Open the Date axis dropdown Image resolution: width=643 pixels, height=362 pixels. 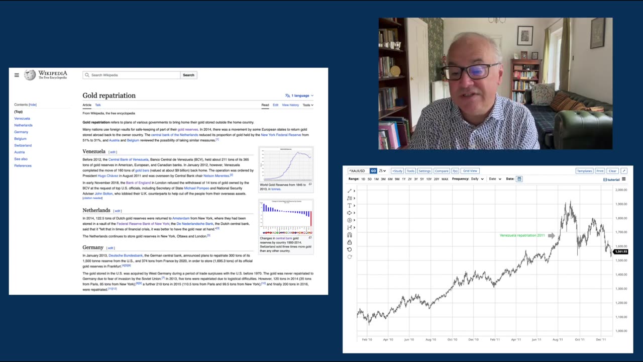coord(495,179)
